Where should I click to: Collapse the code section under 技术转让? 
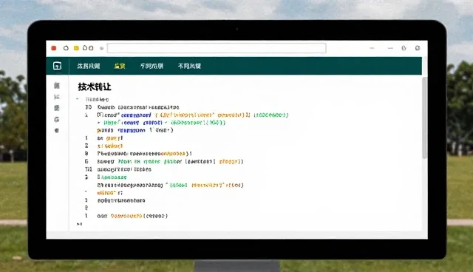coord(78,99)
